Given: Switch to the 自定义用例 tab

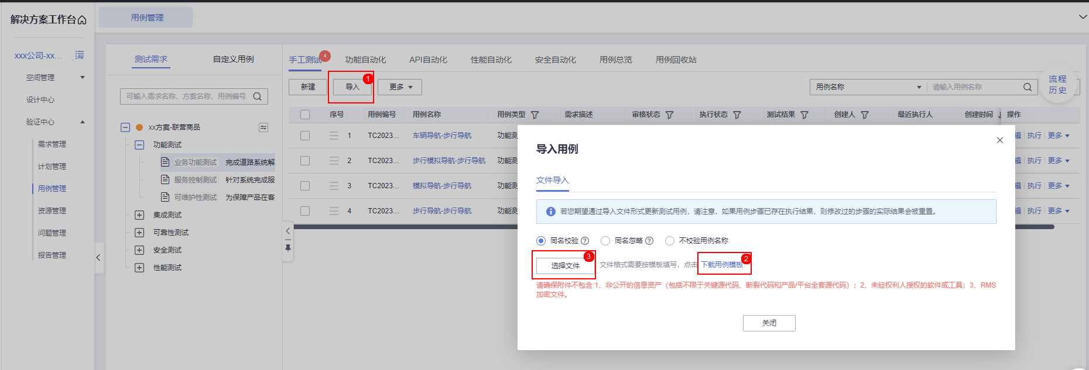Looking at the screenshot, I should [x=234, y=59].
